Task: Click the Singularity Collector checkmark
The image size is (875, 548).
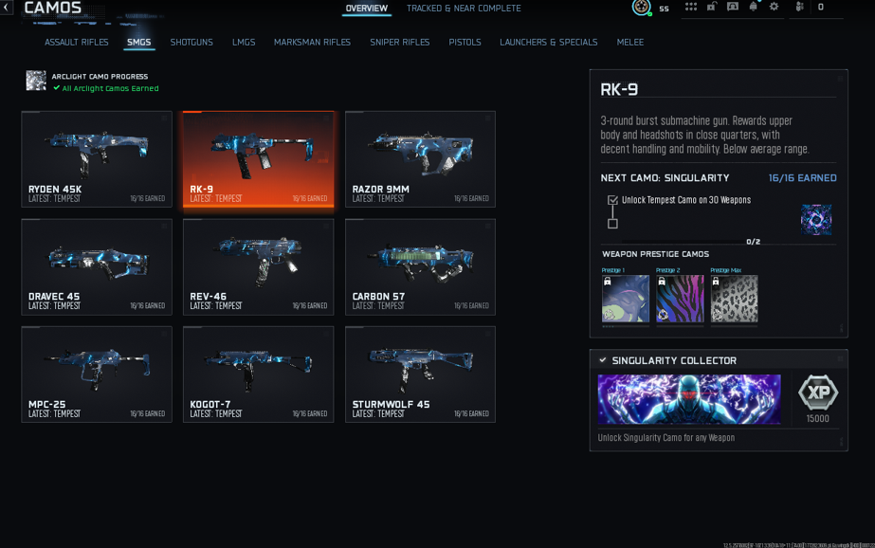Action: (x=603, y=360)
